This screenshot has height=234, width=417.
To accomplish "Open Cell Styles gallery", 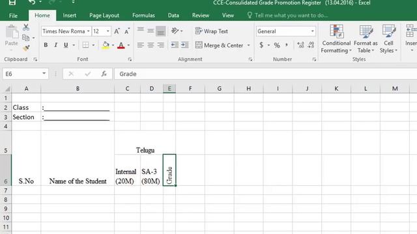I will coord(388,39).
